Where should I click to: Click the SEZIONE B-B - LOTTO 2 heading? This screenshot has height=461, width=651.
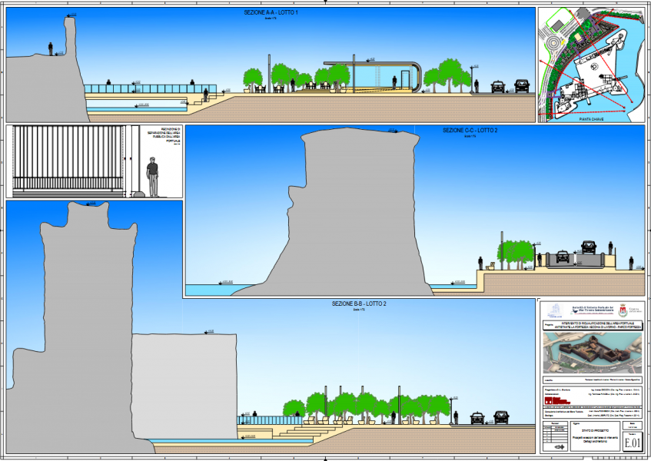(x=359, y=304)
